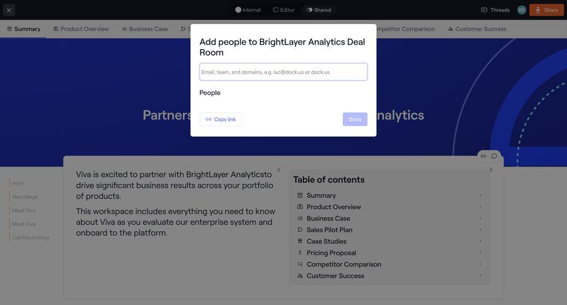Jump to Intro in sidebar outline
This screenshot has height=305, width=567.
pyautogui.click(x=18, y=183)
